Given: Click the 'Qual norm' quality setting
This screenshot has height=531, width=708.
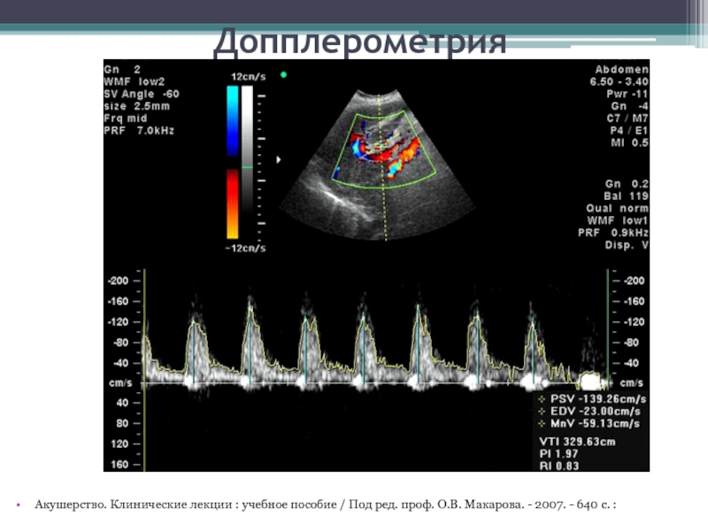Looking at the screenshot, I should point(617,208).
